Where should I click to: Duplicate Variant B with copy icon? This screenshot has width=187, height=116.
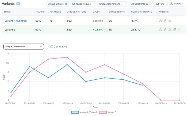tap(175, 30)
